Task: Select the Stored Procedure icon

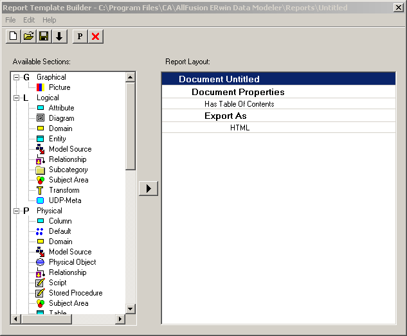Action: tap(41, 293)
